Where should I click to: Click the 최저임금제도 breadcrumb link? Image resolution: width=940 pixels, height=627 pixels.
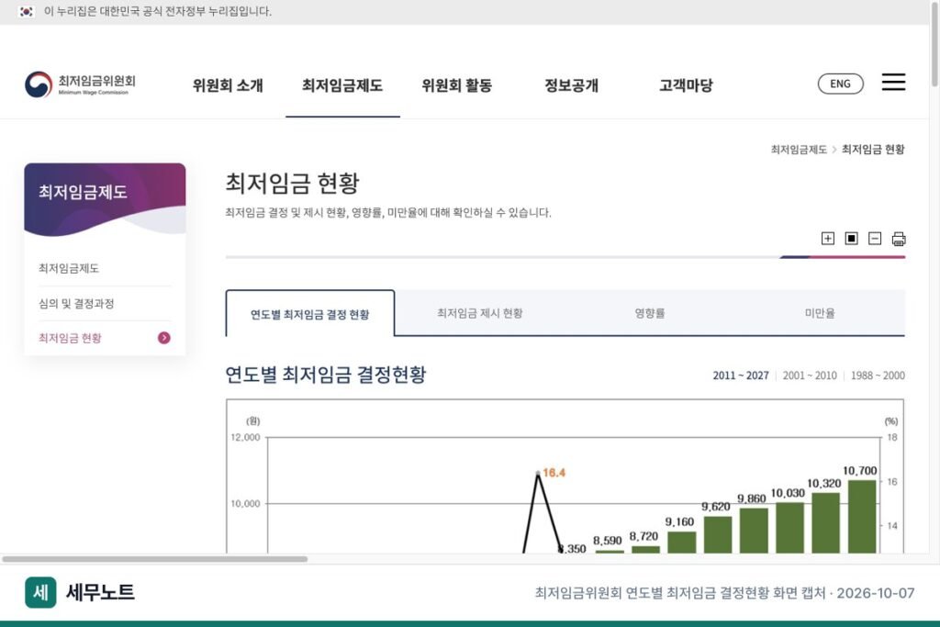pyautogui.click(x=799, y=150)
